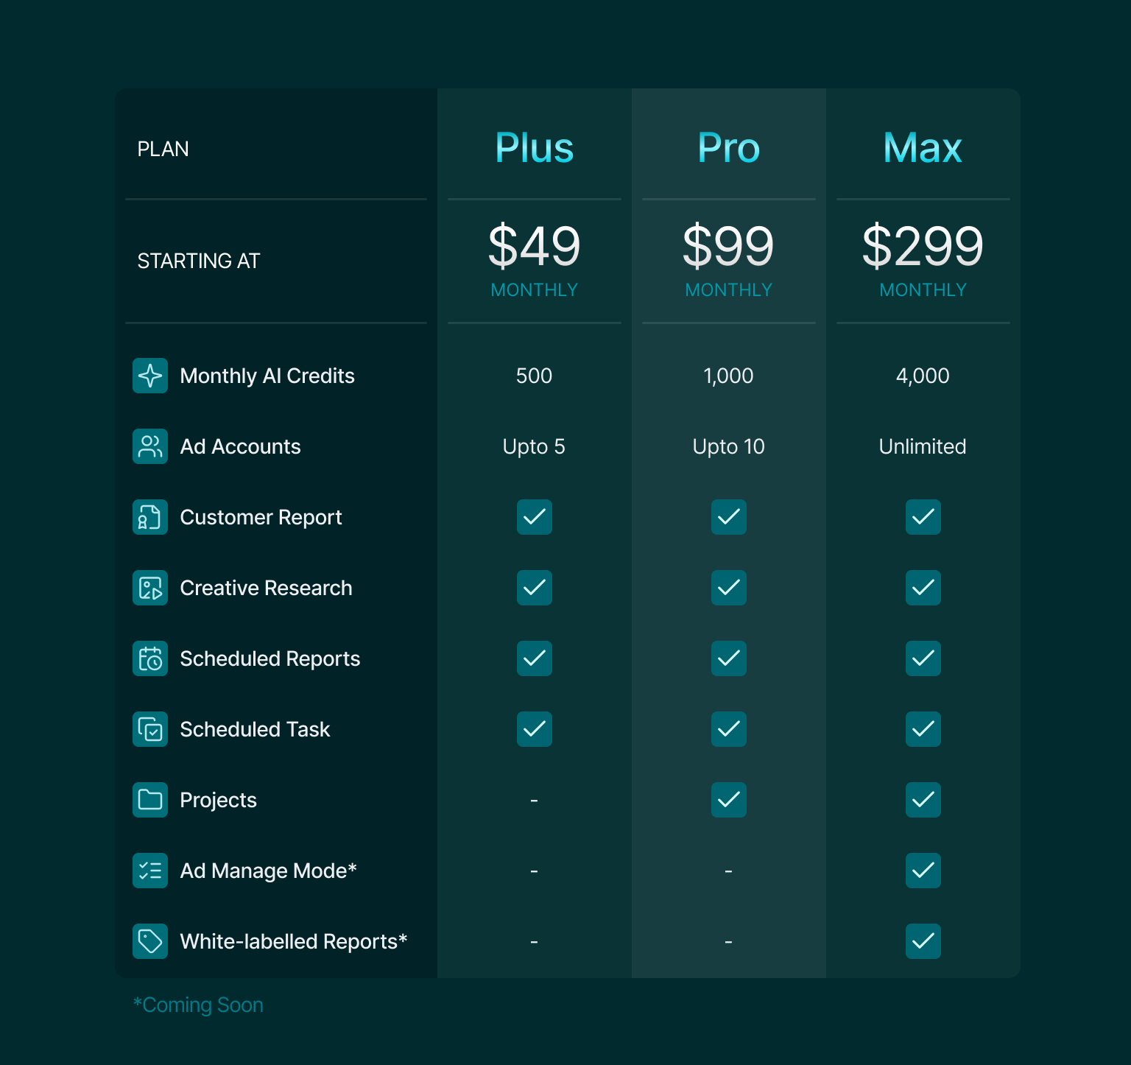The image size is (1131, 1065).
Task: Select the Plus plan heading
Action: (x=534, y=147)
